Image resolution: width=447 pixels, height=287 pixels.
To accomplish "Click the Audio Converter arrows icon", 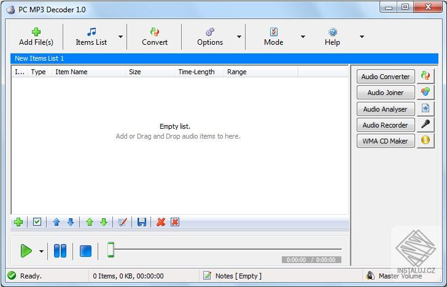I will tap(426, 76).
